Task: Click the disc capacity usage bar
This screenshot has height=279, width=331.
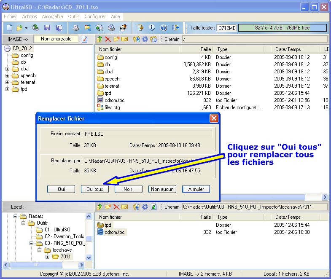Action: [282, 28]
